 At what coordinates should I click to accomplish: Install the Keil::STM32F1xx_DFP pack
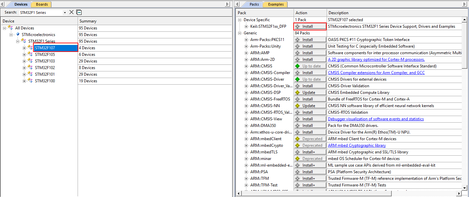(310, 26)
